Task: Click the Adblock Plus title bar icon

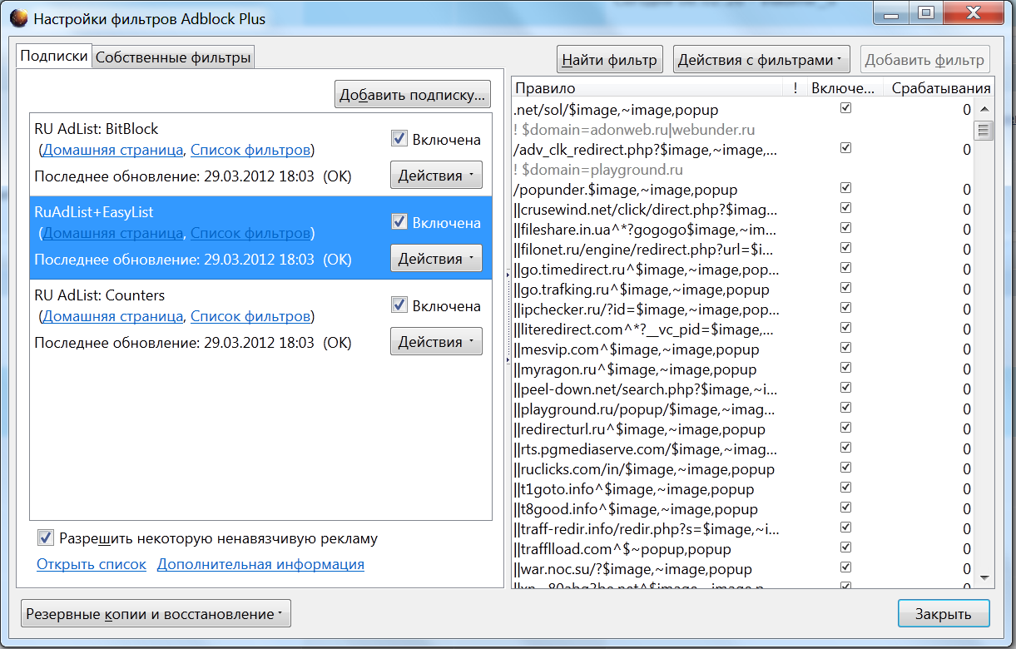Action: click(17, 18)
